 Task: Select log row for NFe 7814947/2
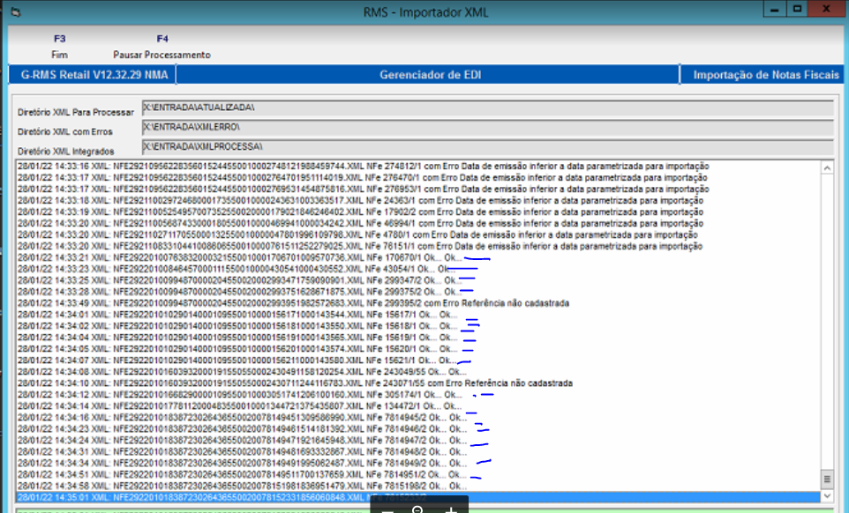click(418, 440)
